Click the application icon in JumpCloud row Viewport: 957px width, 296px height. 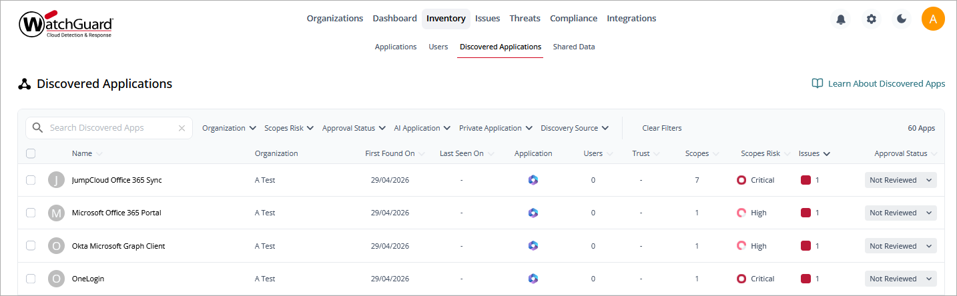(x=533, y=180)
